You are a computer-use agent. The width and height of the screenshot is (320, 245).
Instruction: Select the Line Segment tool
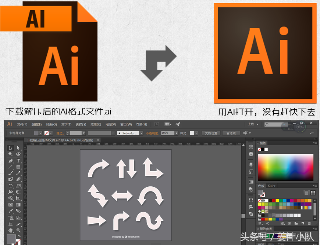pos(11,167)
